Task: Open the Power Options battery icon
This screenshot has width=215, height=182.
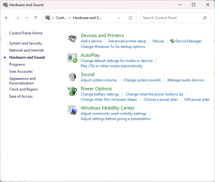Action: [72, 91]
